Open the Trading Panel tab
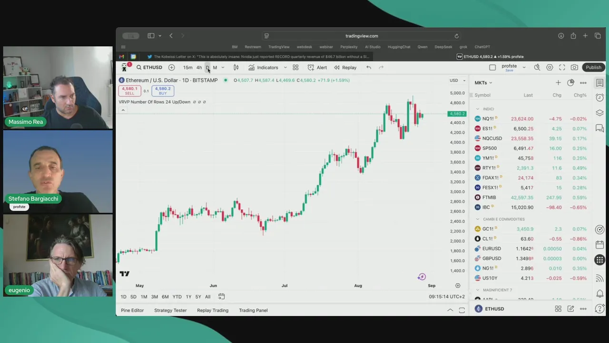 253,311
